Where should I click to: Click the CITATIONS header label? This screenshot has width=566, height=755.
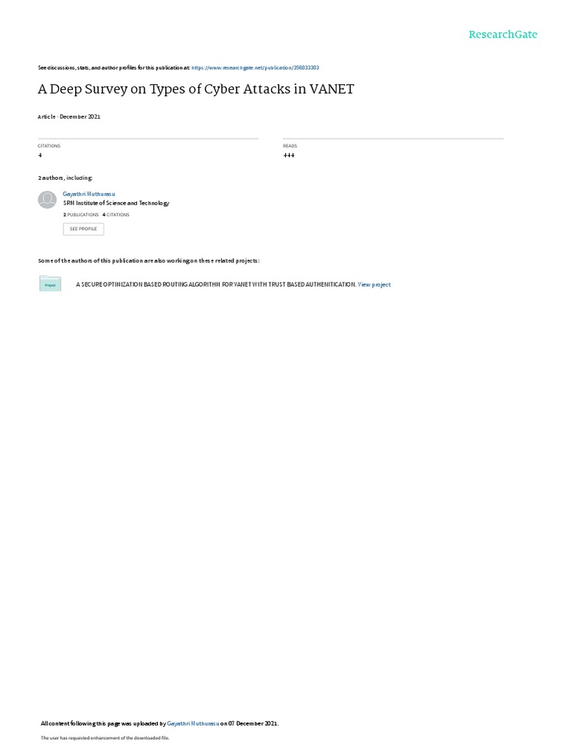pos(49,146)
